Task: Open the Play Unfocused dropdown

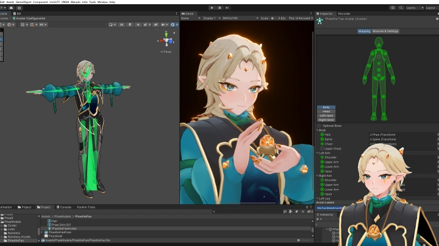Action: pyautogui.click(x=301, y=18)
